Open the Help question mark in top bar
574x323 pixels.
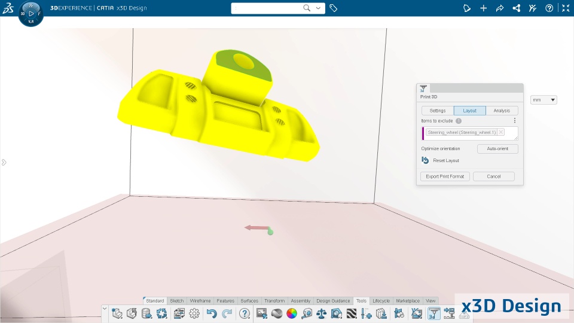click(549, 8)
